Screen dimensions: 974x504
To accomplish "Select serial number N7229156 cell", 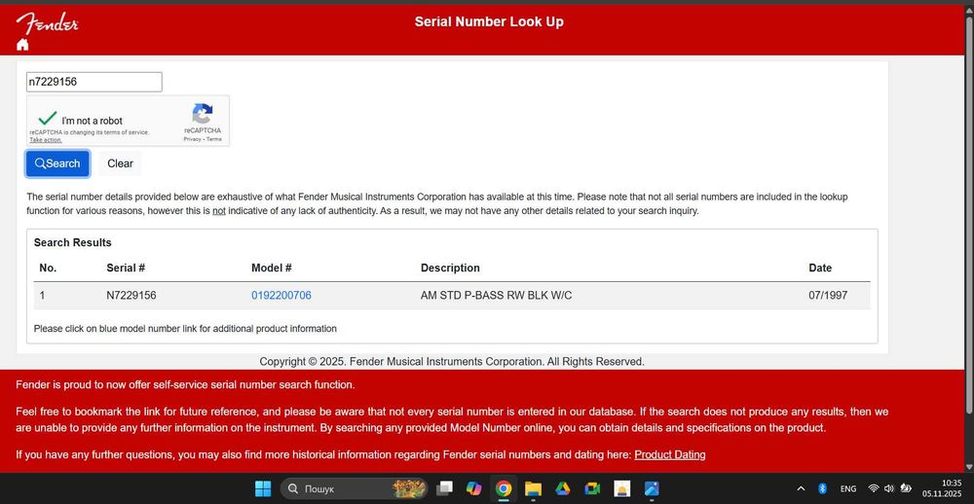I will tap(131, 296).
